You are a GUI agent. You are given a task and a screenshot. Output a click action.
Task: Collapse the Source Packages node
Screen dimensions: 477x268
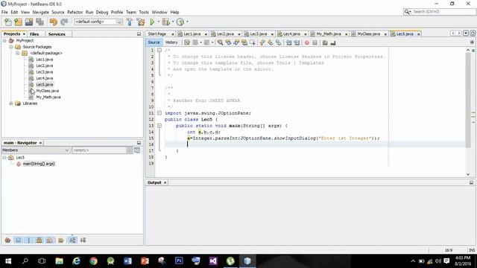[x=11, y=47]
